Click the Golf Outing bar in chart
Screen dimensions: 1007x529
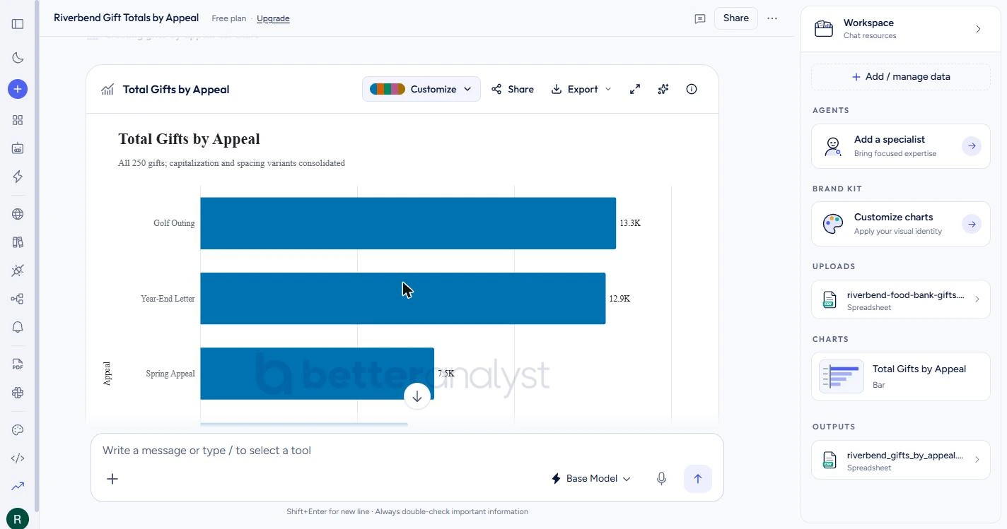pos(408,223)
